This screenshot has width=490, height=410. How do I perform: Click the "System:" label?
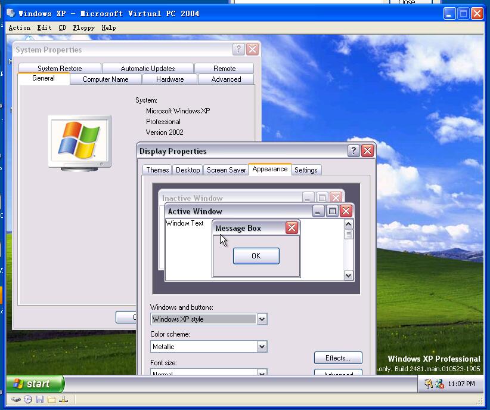pyautogui.click(x=146, y=100)
